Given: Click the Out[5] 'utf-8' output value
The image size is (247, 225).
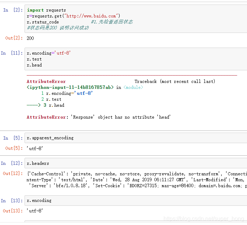Looking at the screenshot, I should (x=35, y=148).
